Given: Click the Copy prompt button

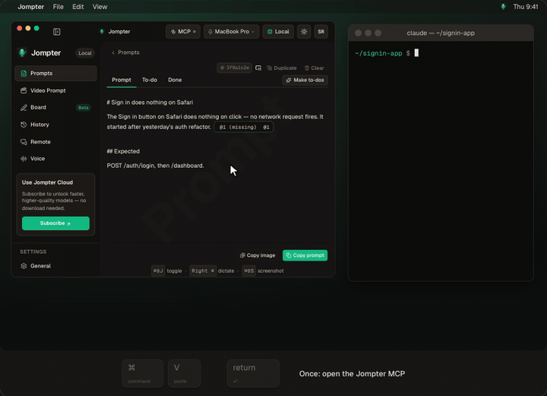Looking at the screenshot, I should [305, 255].
